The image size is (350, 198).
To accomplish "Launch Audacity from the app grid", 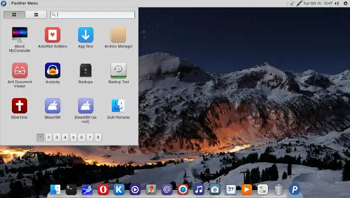I will (52, 71).
